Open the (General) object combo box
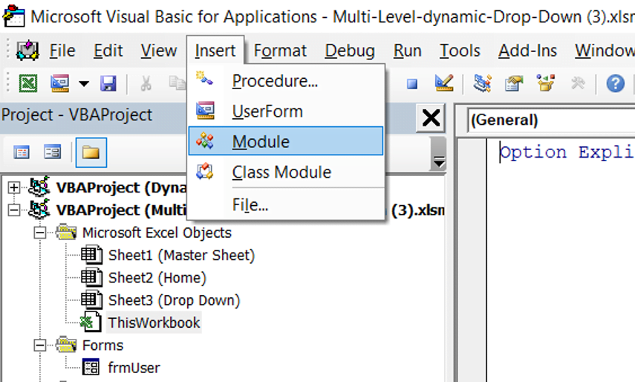 pos(551,120)
